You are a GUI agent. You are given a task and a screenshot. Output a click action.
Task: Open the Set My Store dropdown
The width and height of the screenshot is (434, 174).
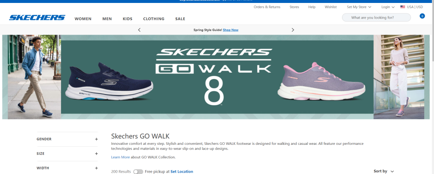(359, 7)
